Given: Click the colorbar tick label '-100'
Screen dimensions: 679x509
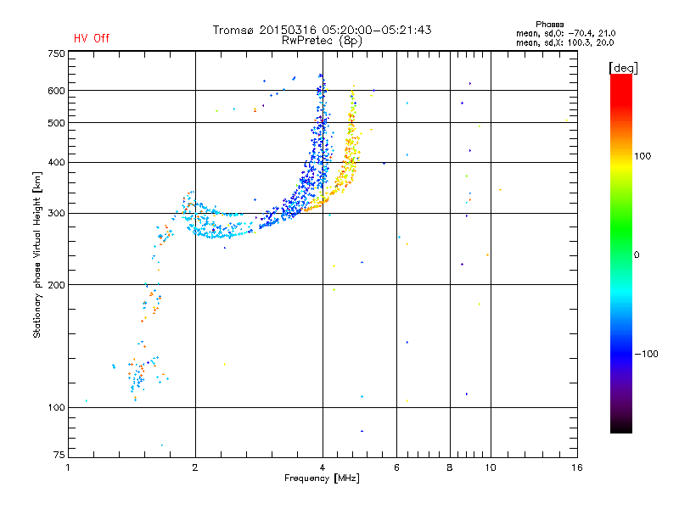Looking at the screenshot, I should [x=646, y=354].
